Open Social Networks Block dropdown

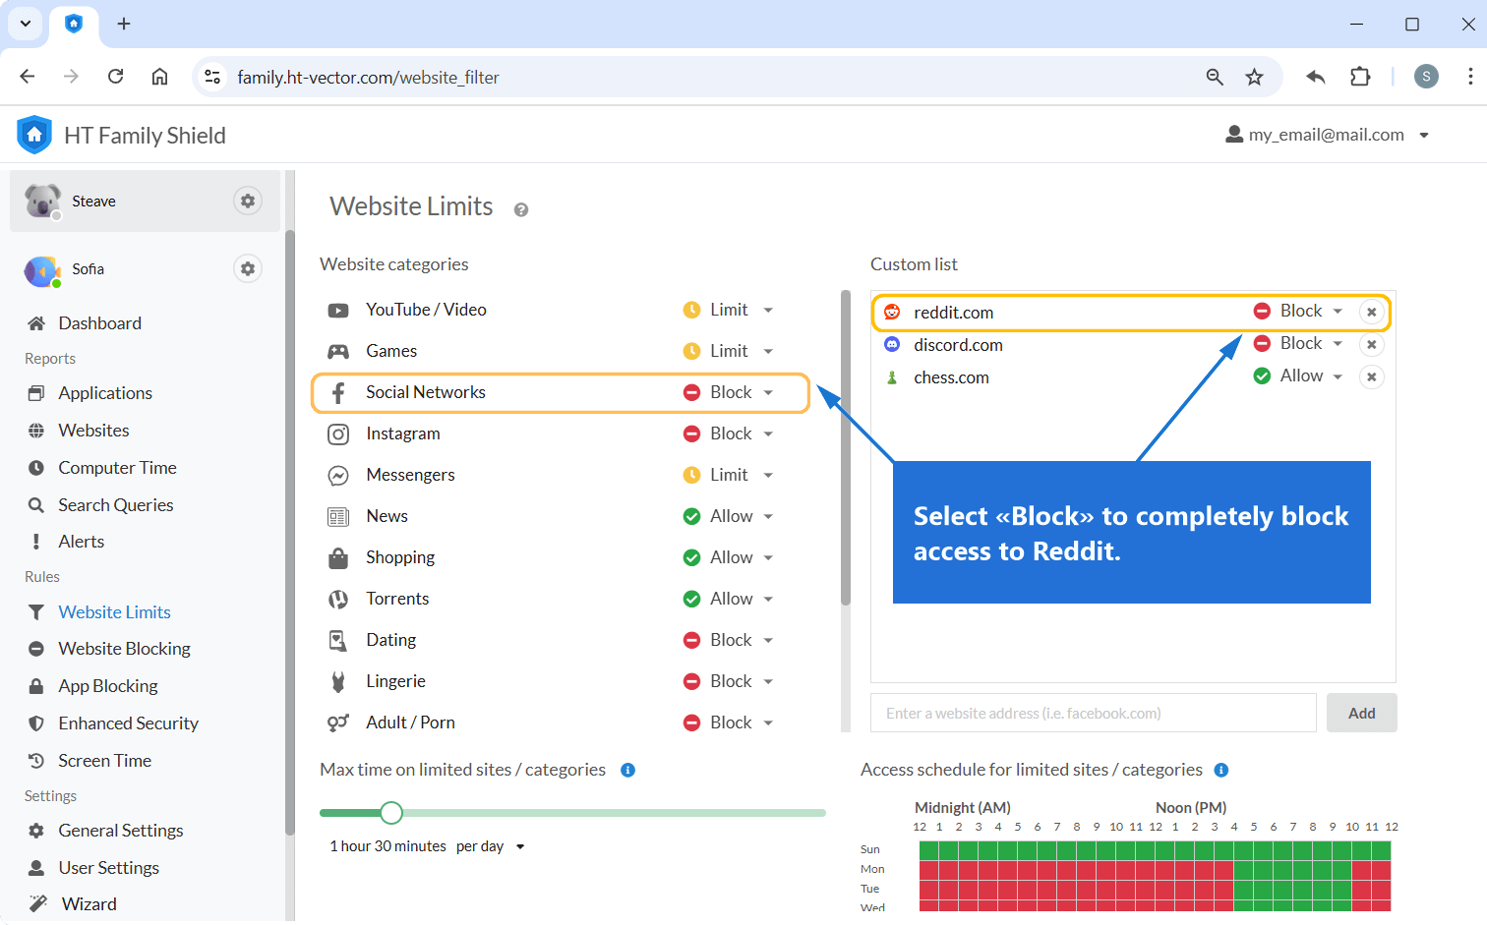729,392
